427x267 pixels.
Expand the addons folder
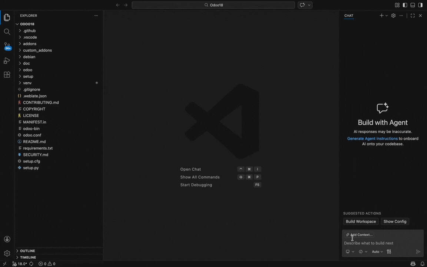click(59, 44)
